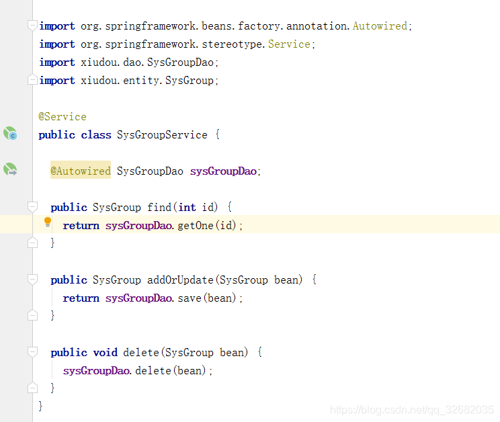
Task: Click the void keyword in delete method
Action: tap(106, 353)
